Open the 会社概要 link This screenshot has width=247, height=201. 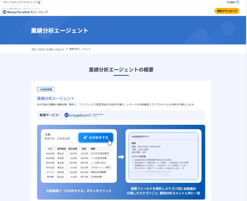(x=231, y=2)
